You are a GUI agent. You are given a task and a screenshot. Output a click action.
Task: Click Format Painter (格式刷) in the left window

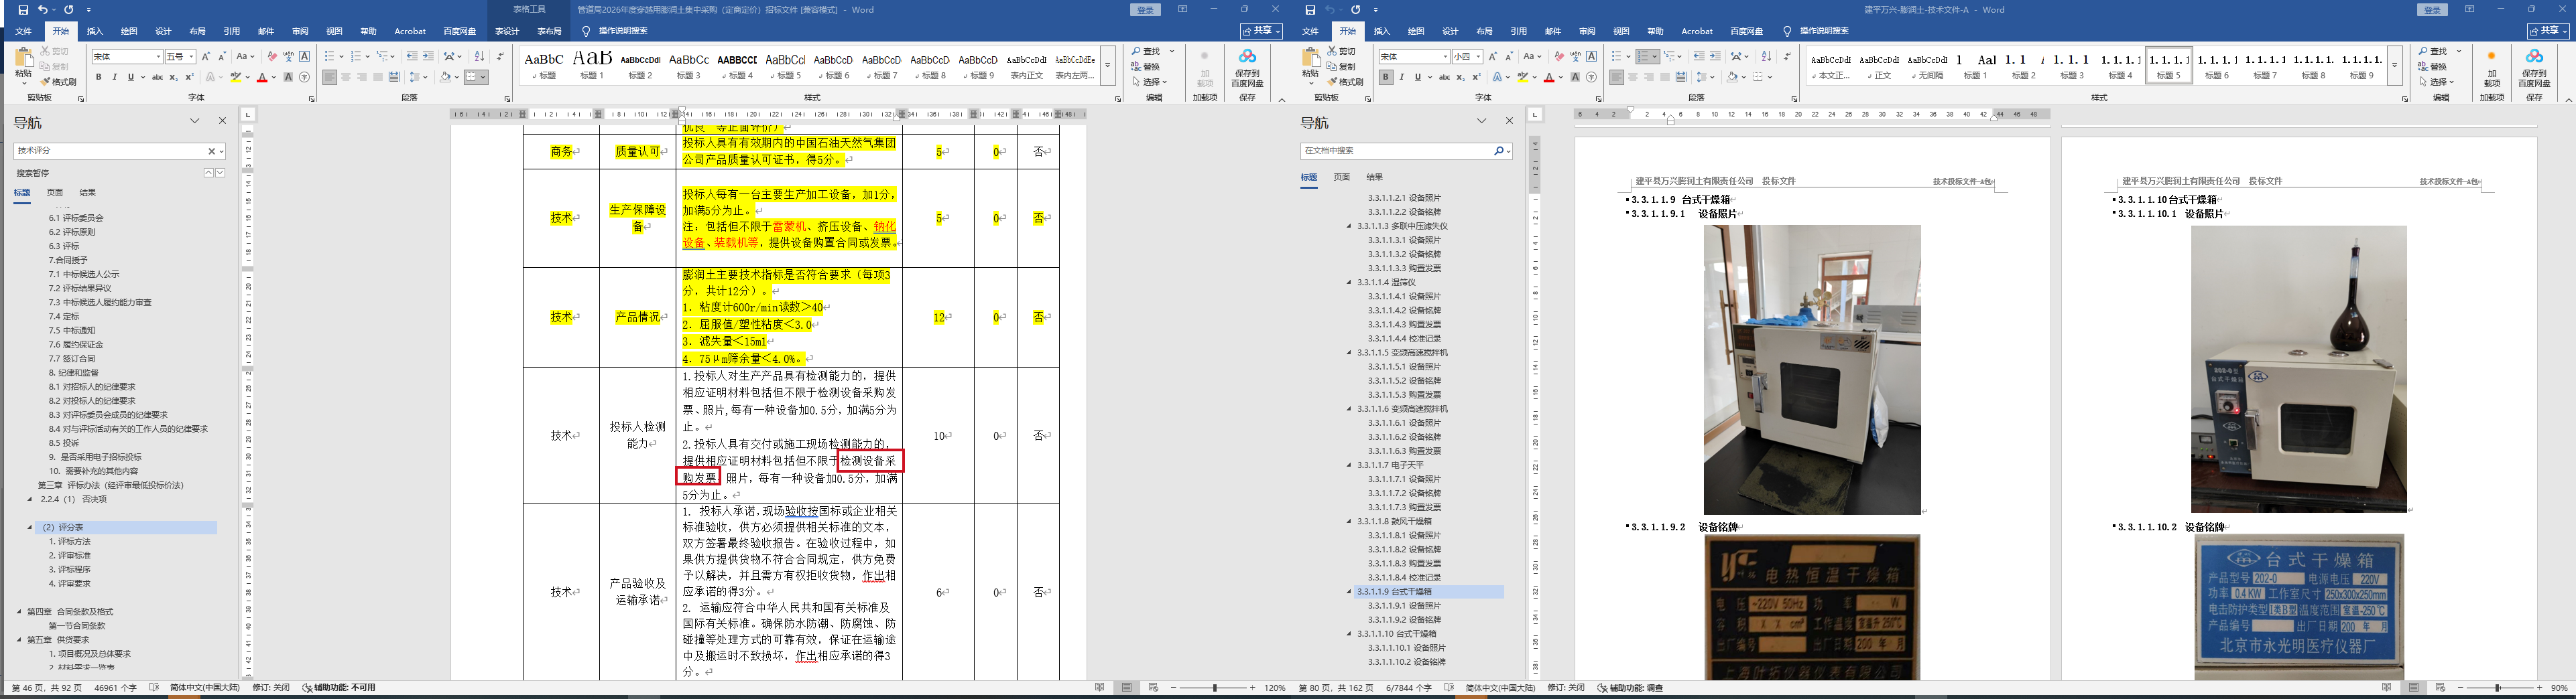(59, 82)
